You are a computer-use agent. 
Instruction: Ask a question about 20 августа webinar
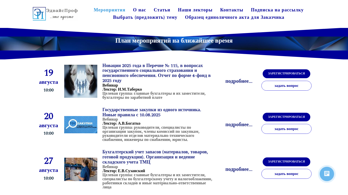pos(286,129)
